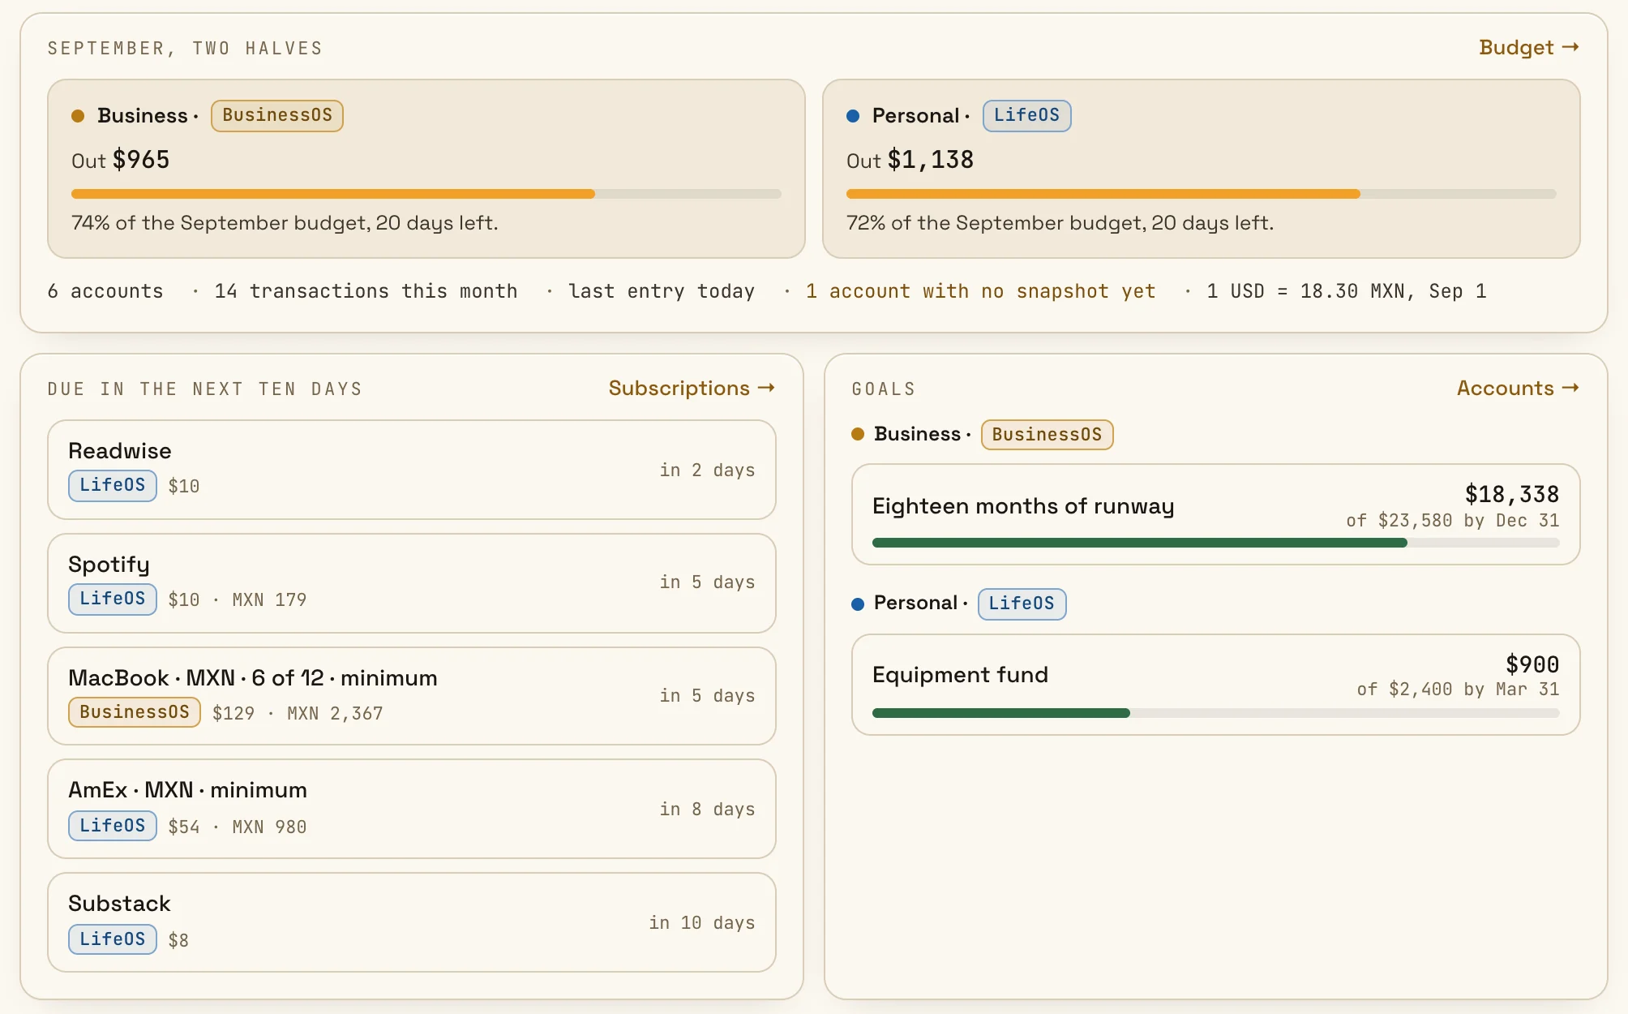Click the '1 USD = 18.30 MXN, Sep 1' rate
This screenshot has height=1014, width=1628.
pyautogui.click(x=1347, y=291)
